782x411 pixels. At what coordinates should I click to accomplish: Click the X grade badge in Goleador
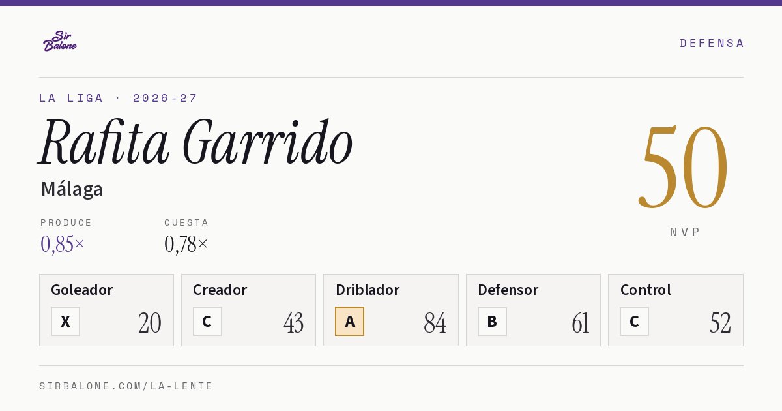pos(65,321)
